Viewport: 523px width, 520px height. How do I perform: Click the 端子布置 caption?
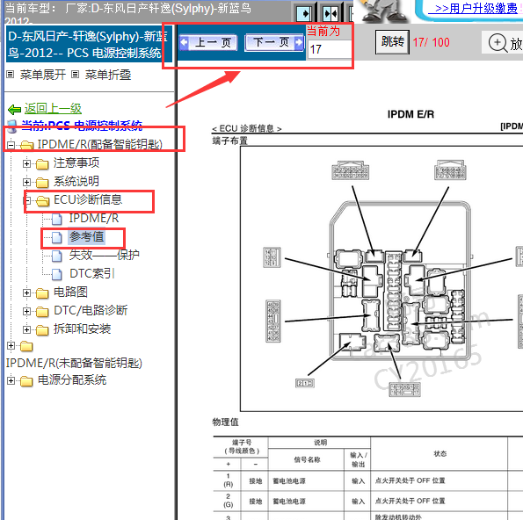[229, 141]
